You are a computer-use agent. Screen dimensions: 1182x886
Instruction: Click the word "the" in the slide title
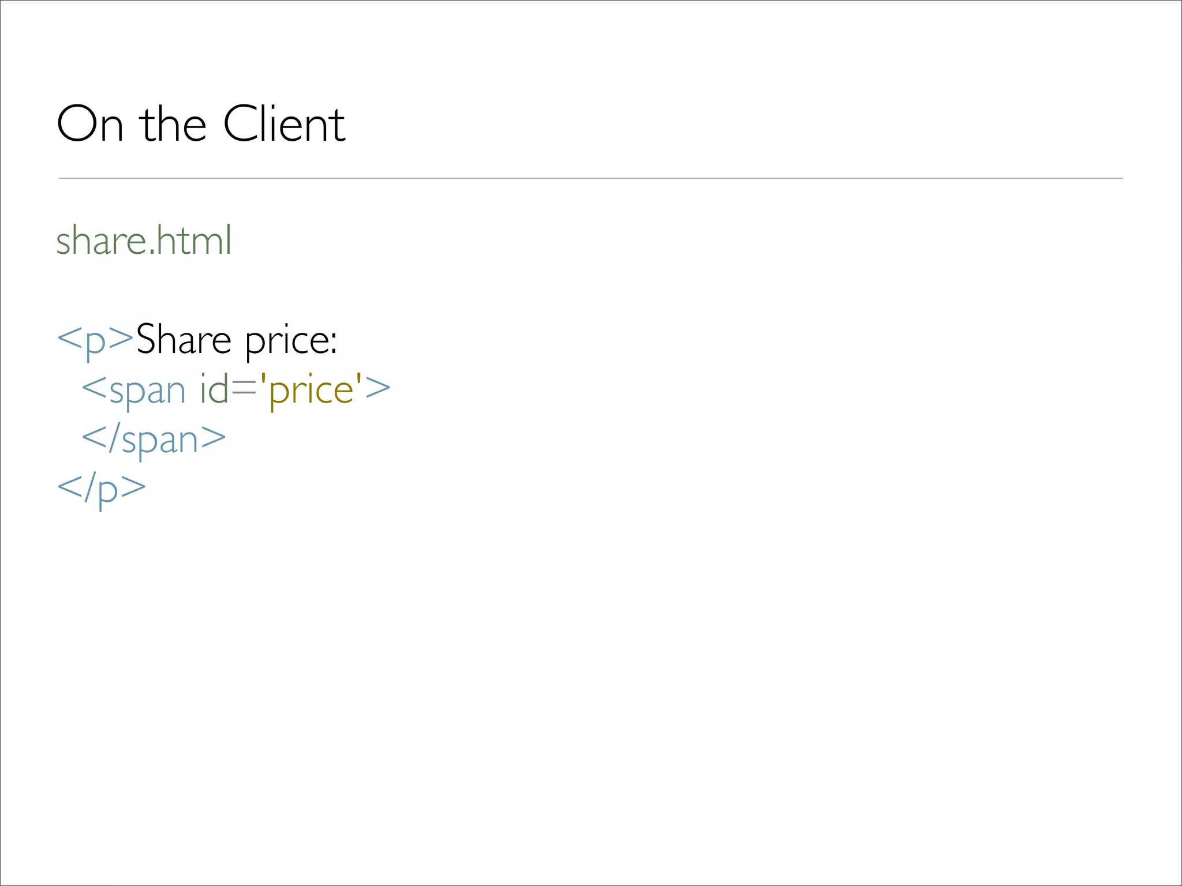click(x=173, y=124)
